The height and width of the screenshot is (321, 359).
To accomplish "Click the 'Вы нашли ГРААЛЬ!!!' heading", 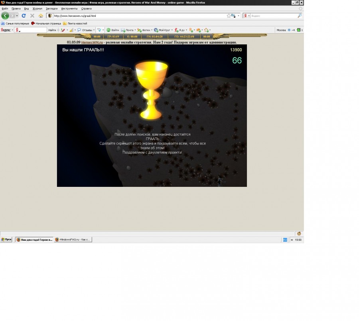I will (83, 50).
